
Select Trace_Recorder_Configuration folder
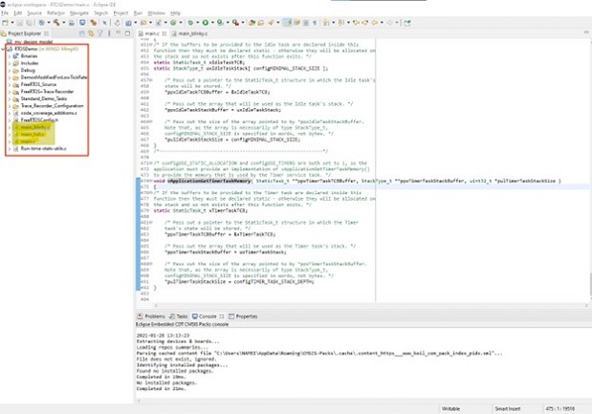(52, 106)
